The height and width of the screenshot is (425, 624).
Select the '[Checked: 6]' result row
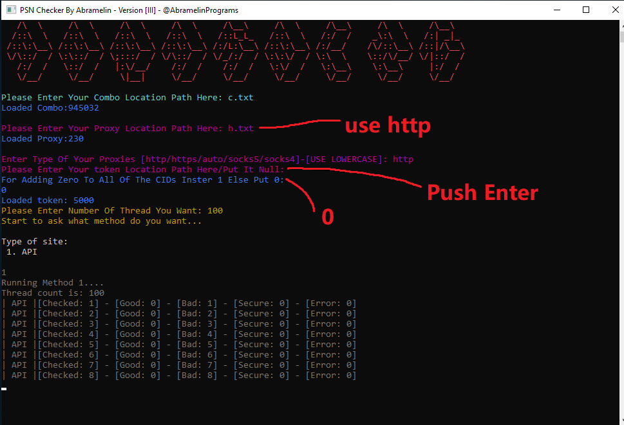[179, 355]
